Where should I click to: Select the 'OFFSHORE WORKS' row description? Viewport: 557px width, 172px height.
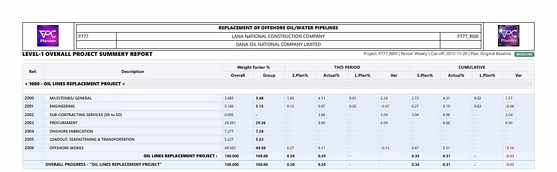[x=66, y=148]
